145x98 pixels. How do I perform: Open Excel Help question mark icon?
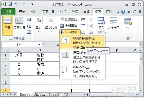click(x=123, y=12)
